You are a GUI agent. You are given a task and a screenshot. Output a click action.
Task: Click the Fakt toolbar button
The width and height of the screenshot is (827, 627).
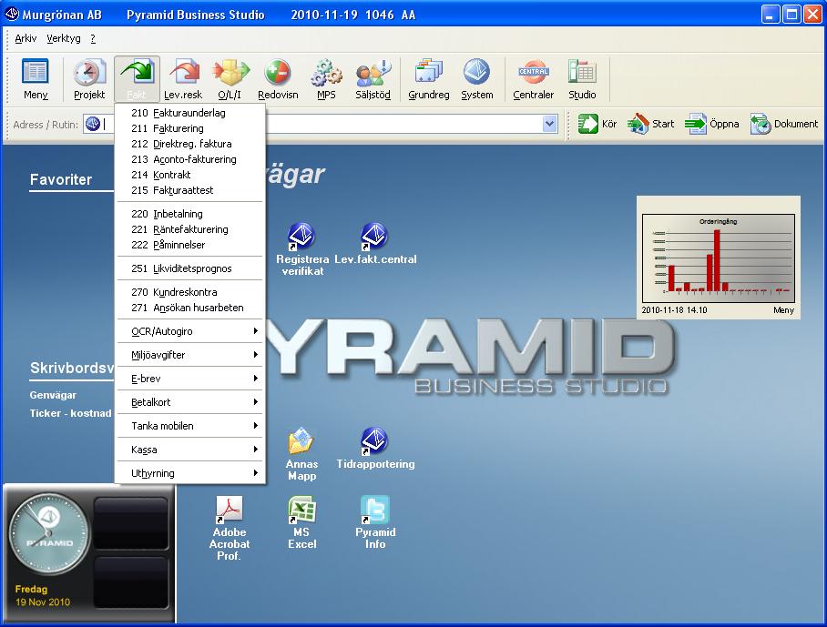point(137,79)
